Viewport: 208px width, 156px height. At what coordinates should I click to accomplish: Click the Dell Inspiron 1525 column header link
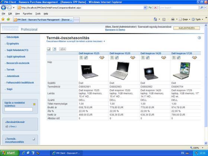[89, 53]
